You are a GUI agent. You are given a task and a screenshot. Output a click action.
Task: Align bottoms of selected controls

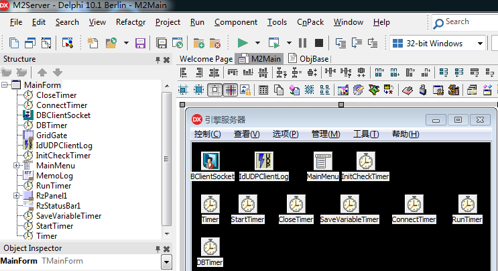pos(248,72)
